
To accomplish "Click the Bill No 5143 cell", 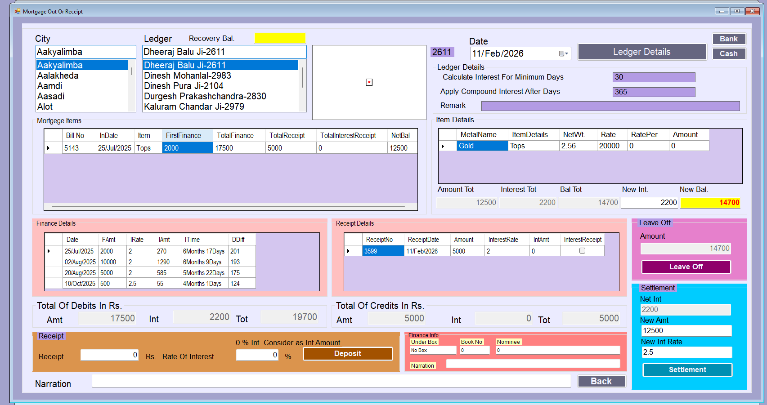I will click(x=79, y=148).
